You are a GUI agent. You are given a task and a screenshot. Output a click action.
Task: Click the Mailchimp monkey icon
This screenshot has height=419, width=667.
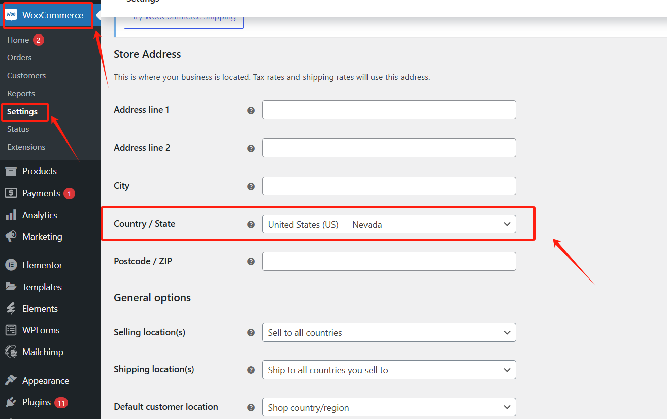click(x=11, y=352)
